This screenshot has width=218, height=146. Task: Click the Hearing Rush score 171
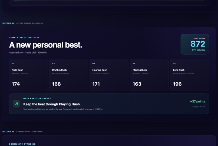point(96,84)
